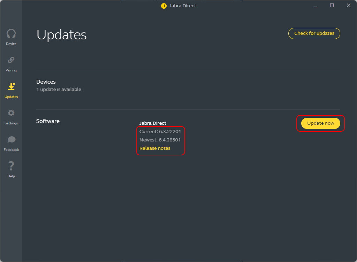Maximize the Jabra Direct window
Image resolution: width=357 pixels, height=262 pixels.
point(332,6)
